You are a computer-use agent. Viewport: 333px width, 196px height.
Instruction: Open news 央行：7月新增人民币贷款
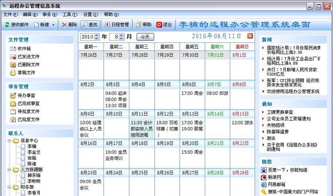tap(292, 72)
